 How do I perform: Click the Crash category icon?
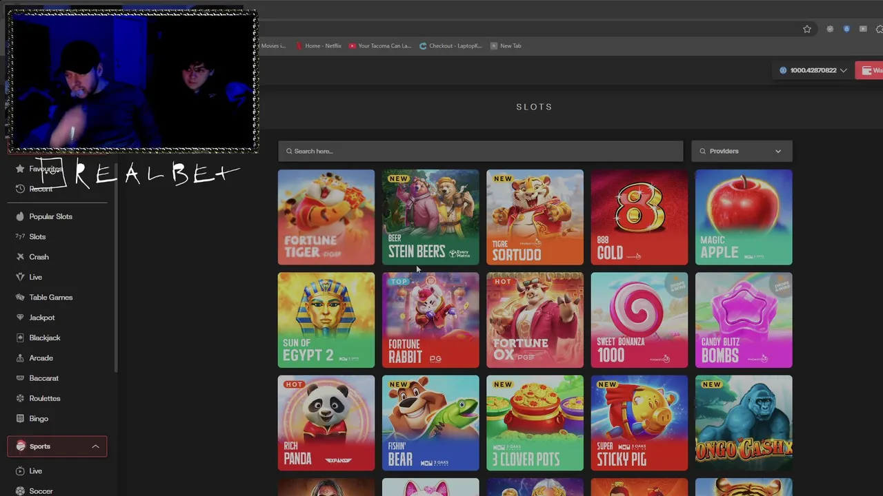[x=20, y=257]
